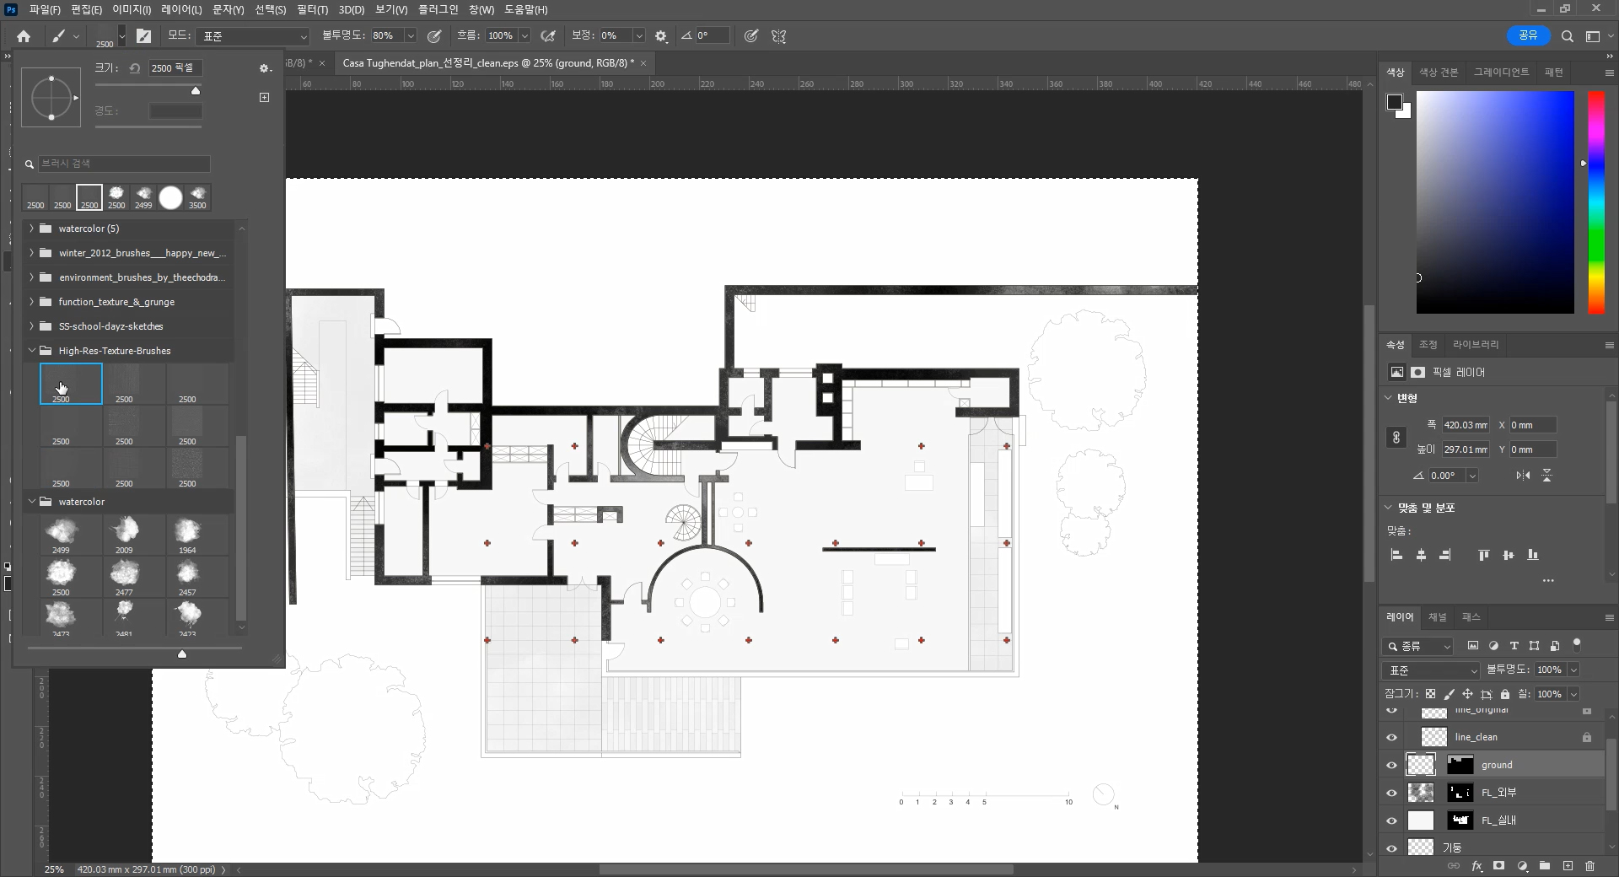Create new layer plus icon in the layers panel
The height and width of the screenshot is (877, 1619).
(x=1568, y=866)
